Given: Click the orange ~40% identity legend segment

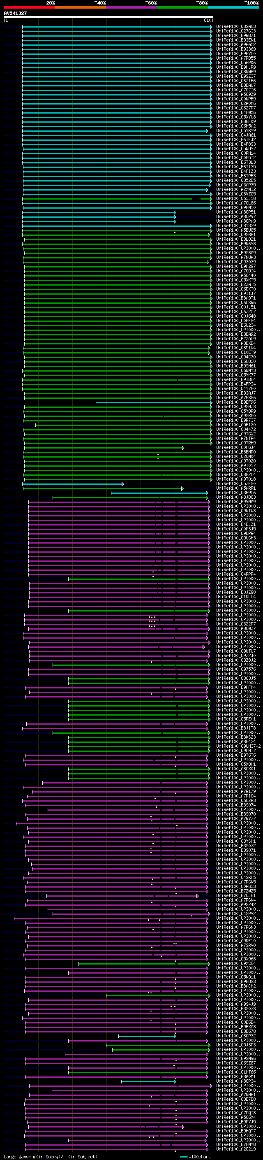Looking at the screenshot, I should point(81,7).
